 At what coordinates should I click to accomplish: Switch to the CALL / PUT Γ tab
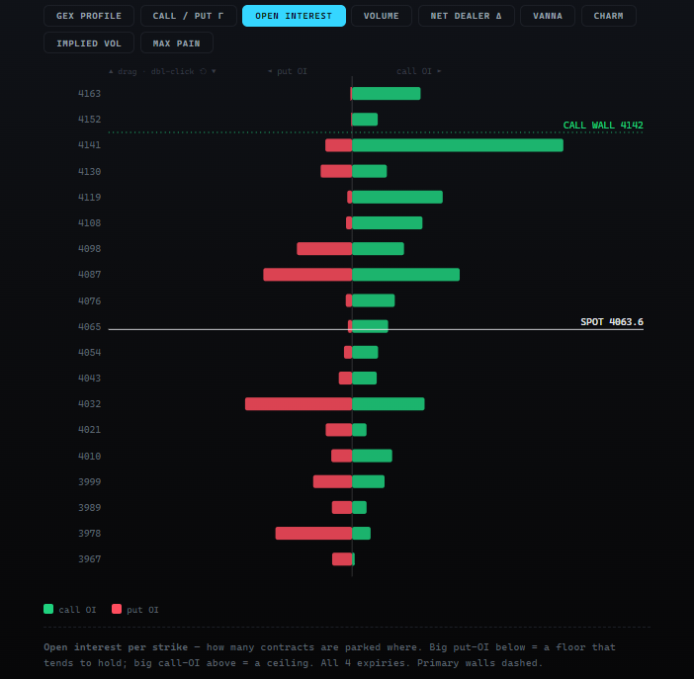tap(189, 16)
